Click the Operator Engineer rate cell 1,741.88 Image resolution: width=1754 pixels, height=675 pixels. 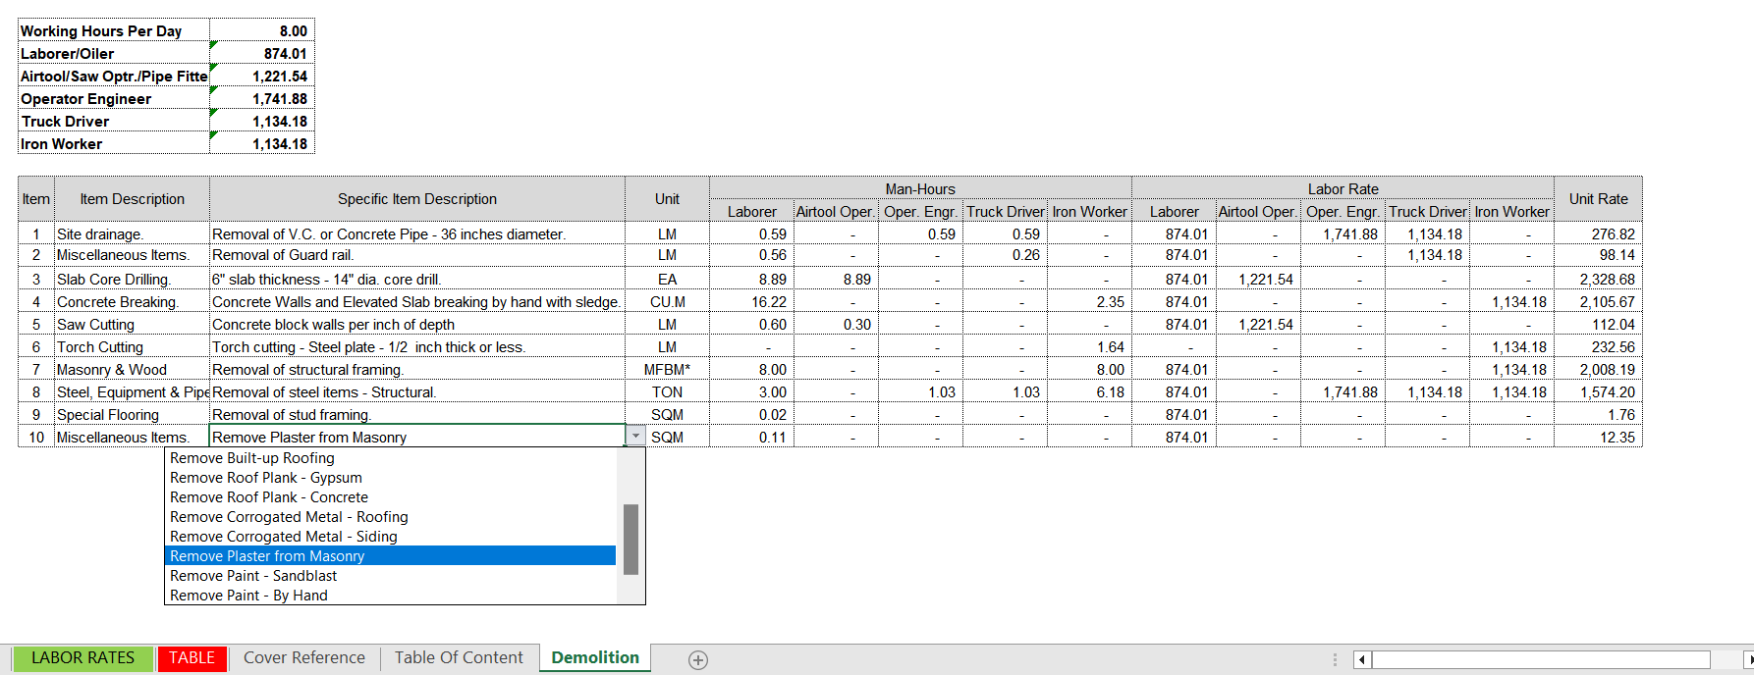click(262, 99)
